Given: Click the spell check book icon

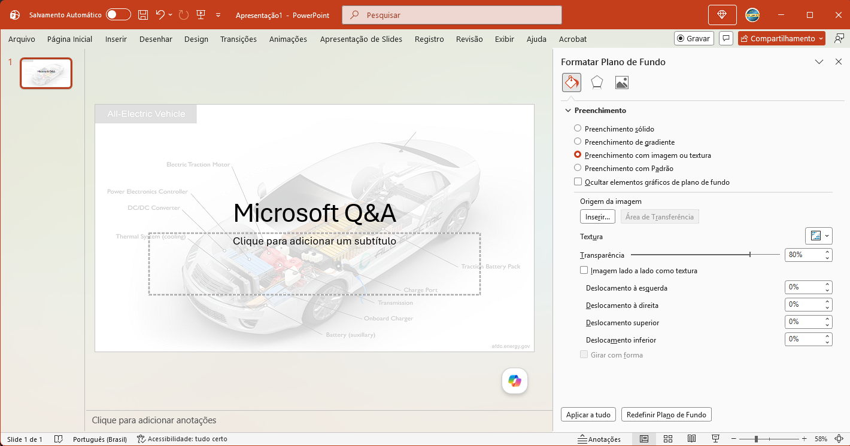Looking at the screenshot, I should pos(58,439).
